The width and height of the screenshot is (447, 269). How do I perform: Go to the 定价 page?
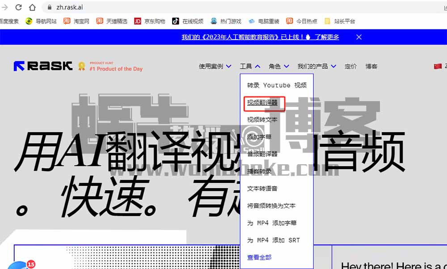coord(350,66)
